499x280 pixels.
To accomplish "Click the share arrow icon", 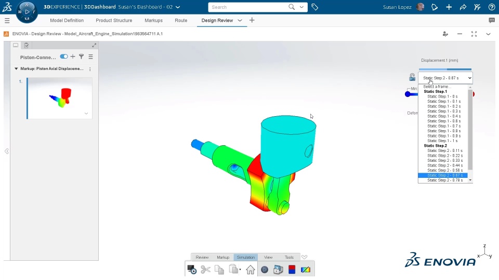I will click(463, 7).
